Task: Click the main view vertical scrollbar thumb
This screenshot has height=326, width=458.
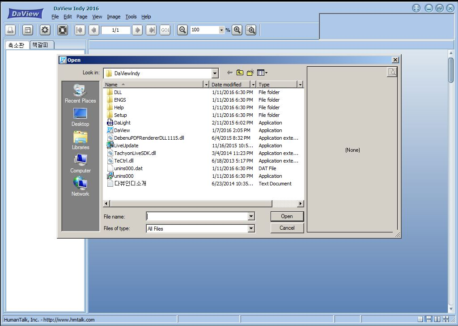Action: (451, 70)
